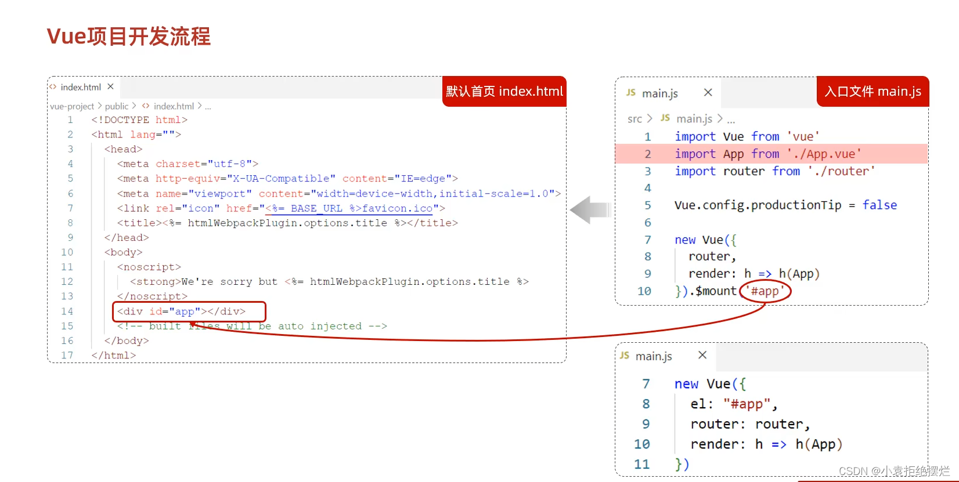Click the viewport meta tag line
The height and width of the screenshot is (482, 959).
click(339, 193)
